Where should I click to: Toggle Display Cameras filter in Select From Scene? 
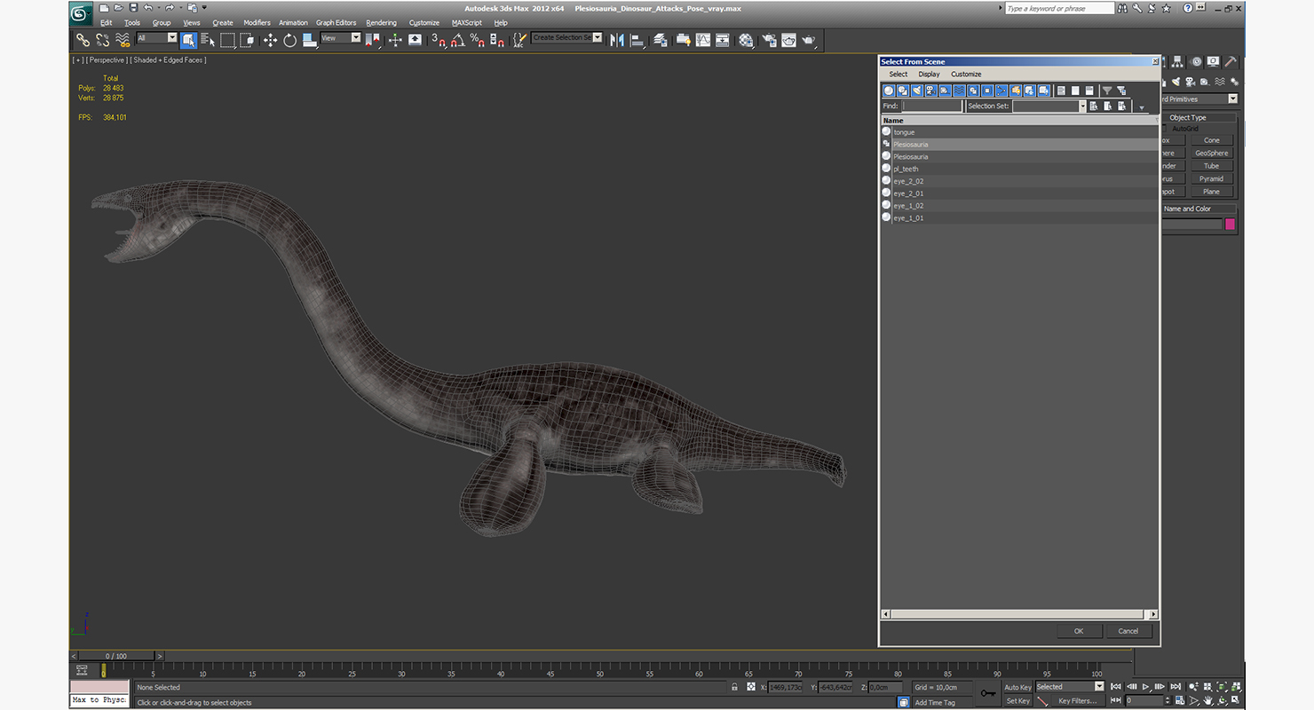point(930,91)
